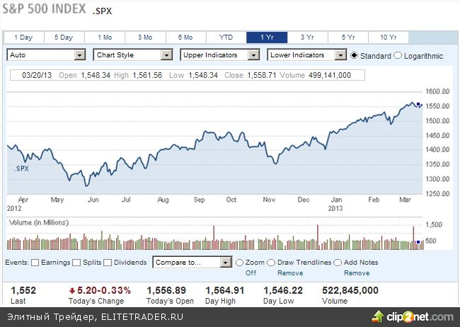460x327 pixels.
Task: Select the Logarithmic scale radio button
Action: click(x=398, y=55)
